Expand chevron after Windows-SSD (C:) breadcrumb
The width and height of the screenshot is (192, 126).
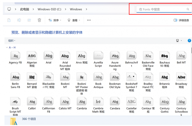66,9
